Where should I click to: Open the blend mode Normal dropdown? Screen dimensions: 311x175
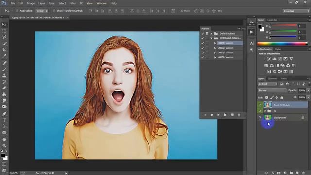click(x=272, y=90)
